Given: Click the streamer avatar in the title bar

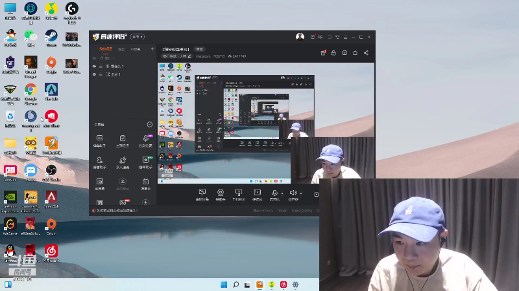Looking at the screenshot, I should point(300,37).
